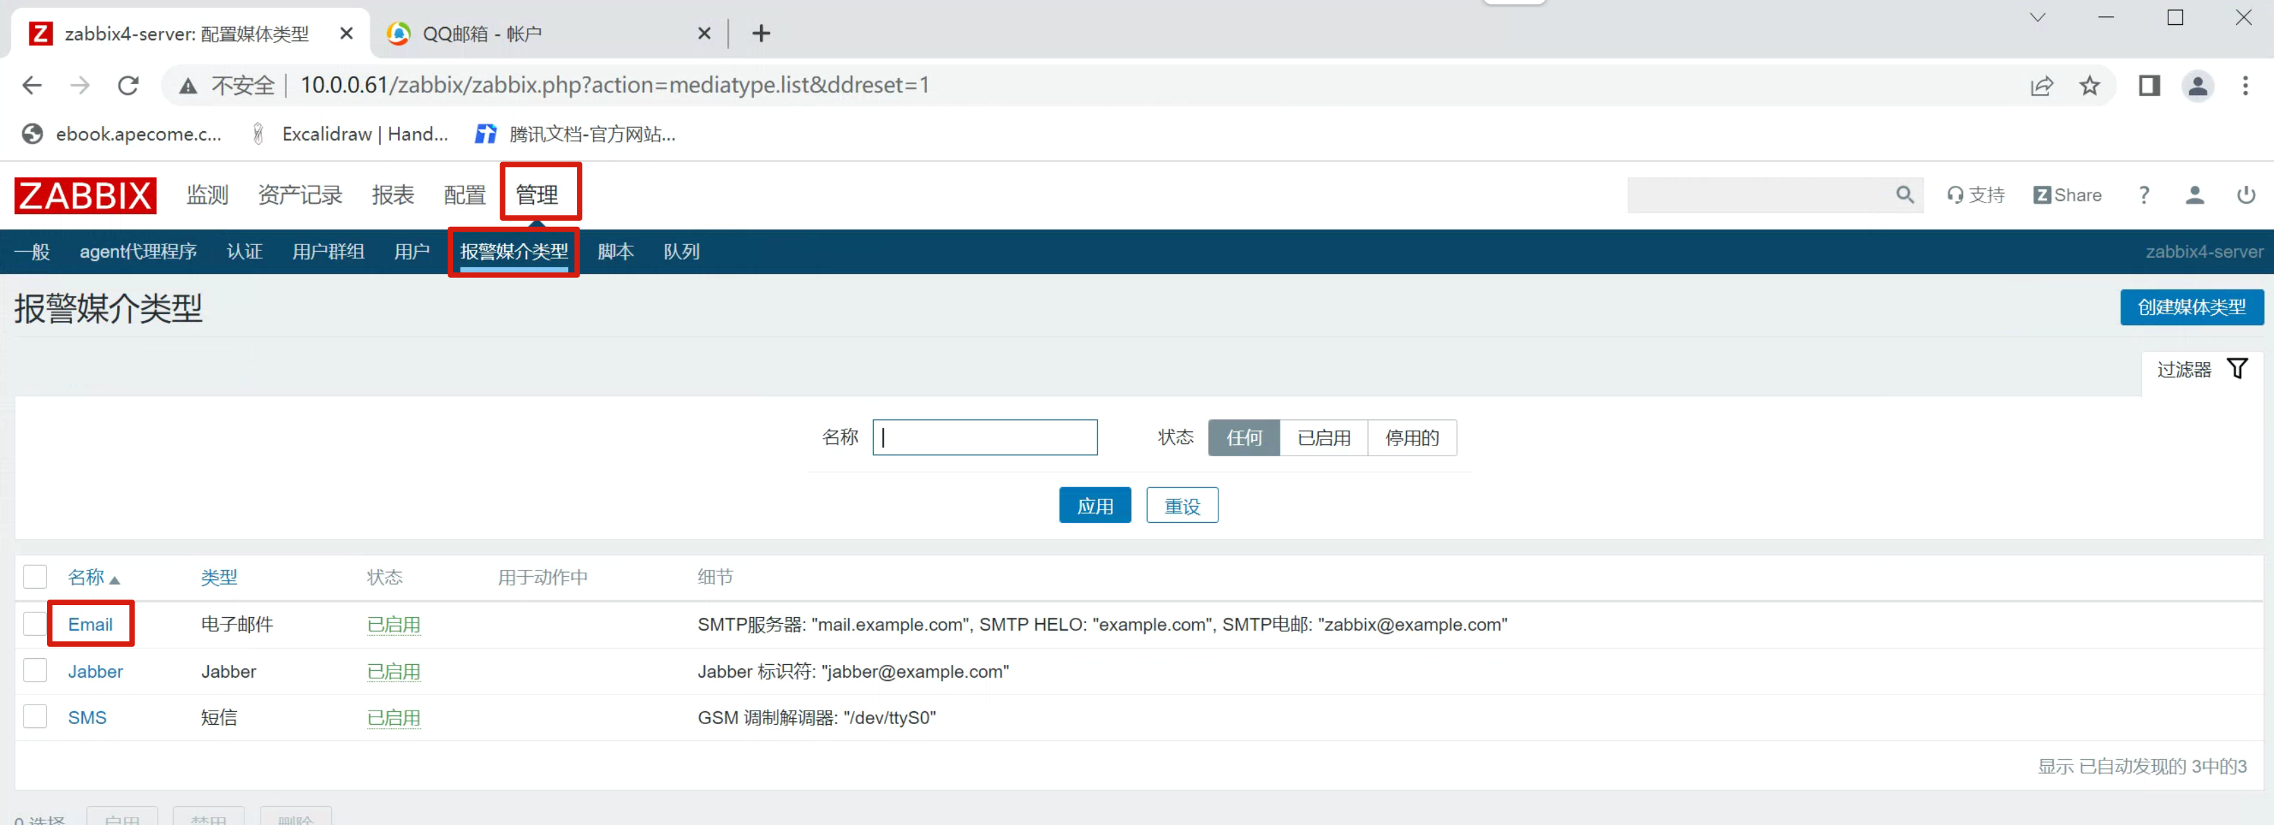Sort by 名称 column header
Viewport: 2274px width, 825px height.
click(87, 577)
